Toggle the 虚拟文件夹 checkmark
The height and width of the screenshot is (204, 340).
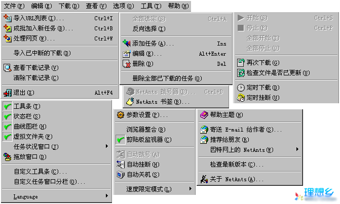pyautogui.click(x=8, y=137)
